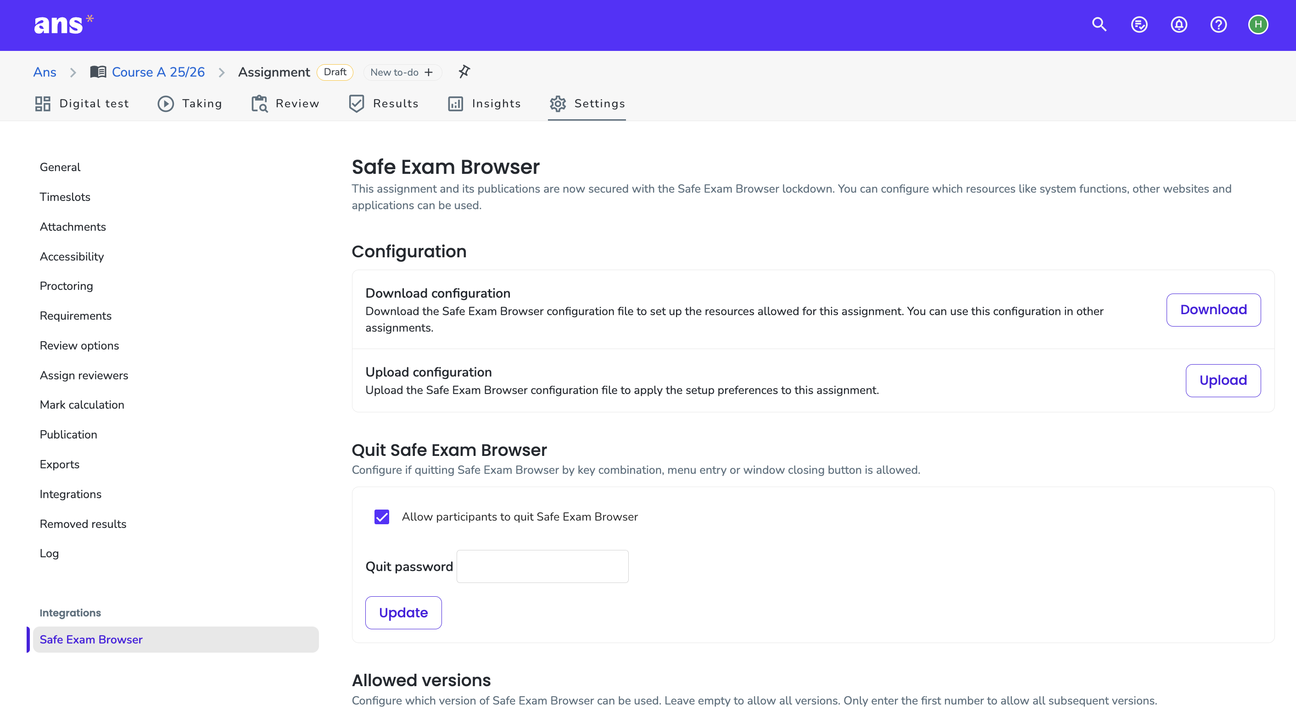
Task: Open Exports in sidebar
Action: (x=59, y=464)
